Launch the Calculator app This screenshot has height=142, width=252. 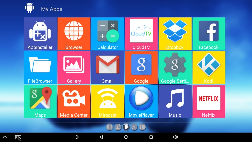(108, 34)
